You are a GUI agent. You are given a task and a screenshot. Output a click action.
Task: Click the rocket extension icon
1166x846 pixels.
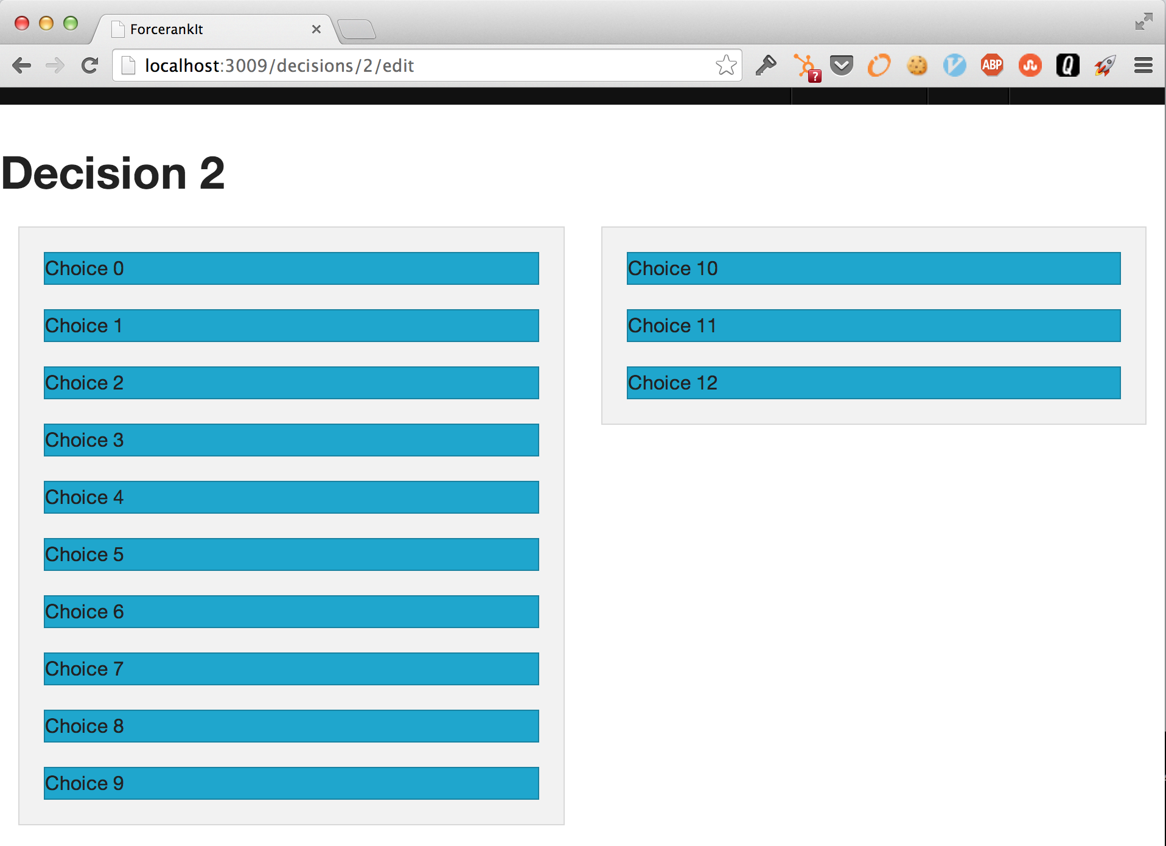1105,65
